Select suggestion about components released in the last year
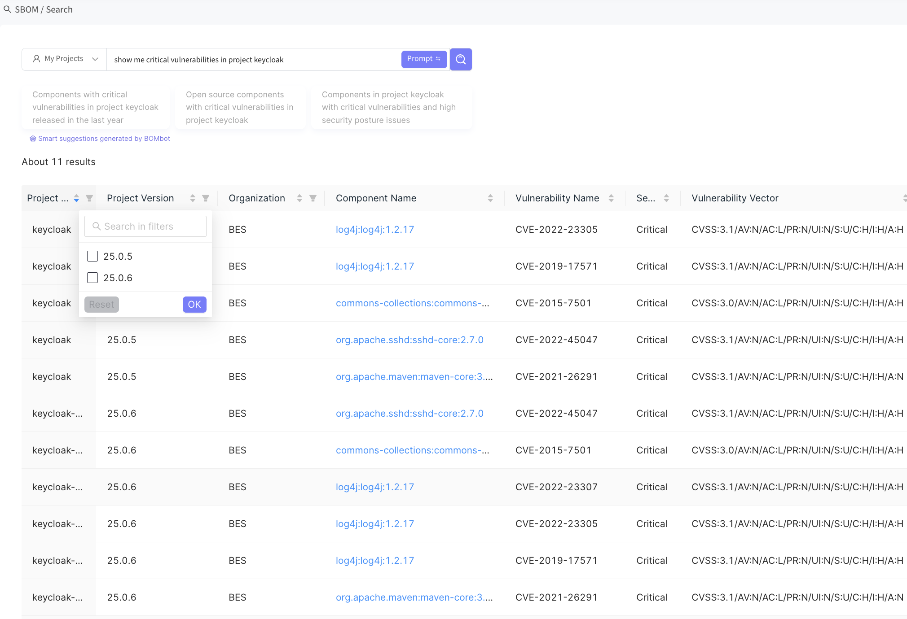The image size is (907, 619). pyautogui.click(x=96, y=108)
